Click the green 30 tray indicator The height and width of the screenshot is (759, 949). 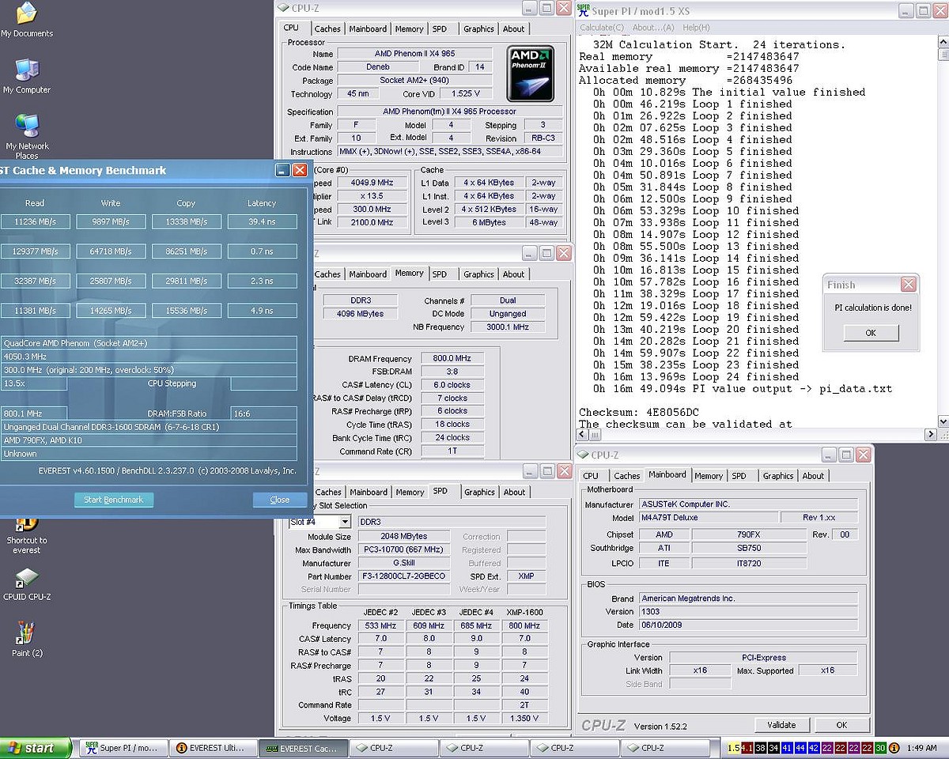pyautogui.click(x=880, y=747)
